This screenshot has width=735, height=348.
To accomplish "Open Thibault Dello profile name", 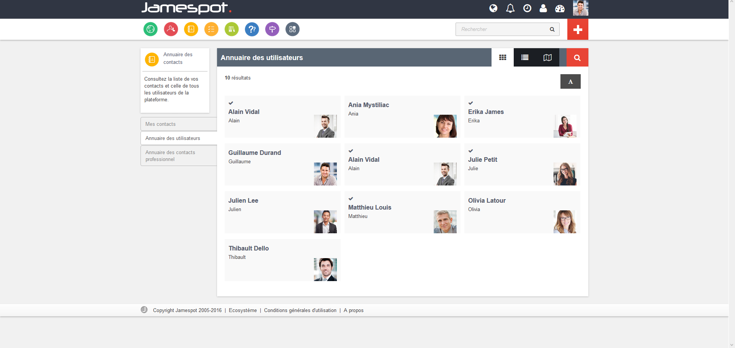I will click(x=248, y=248).
